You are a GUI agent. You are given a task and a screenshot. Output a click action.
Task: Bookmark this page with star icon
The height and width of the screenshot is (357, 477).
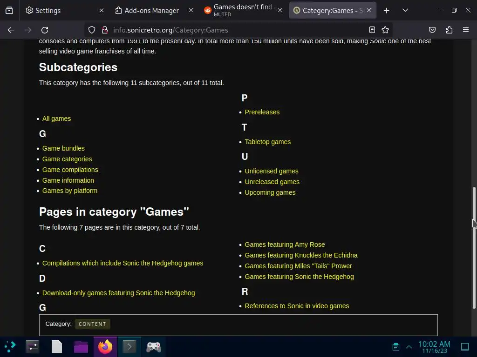385,30
